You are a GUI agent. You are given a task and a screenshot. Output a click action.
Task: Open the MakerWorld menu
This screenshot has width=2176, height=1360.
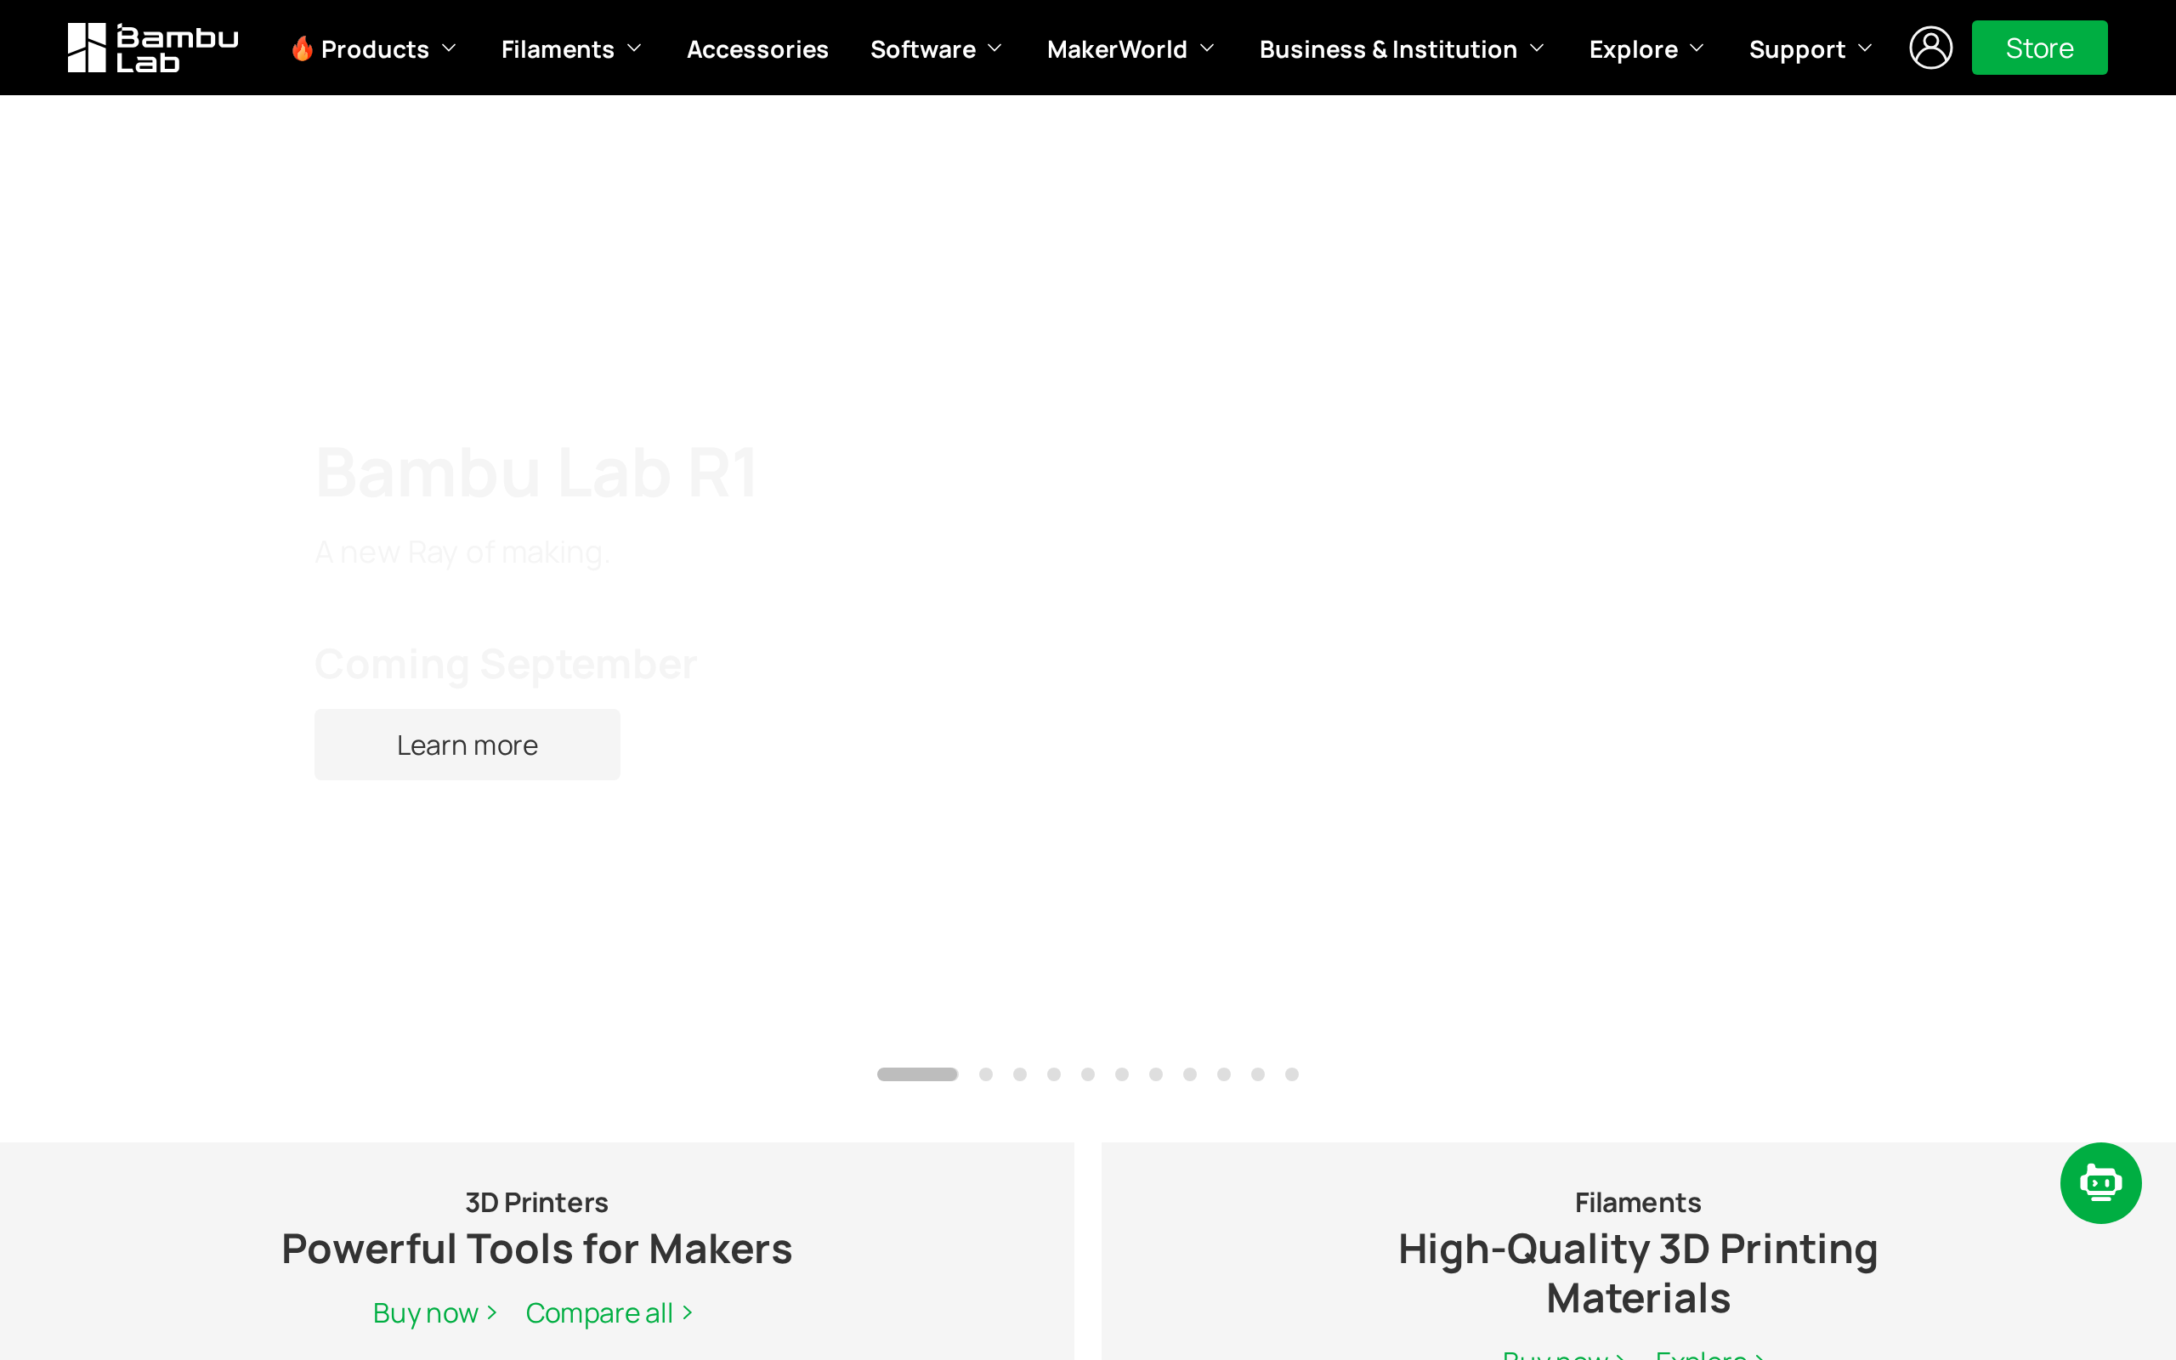[1117, 48]
